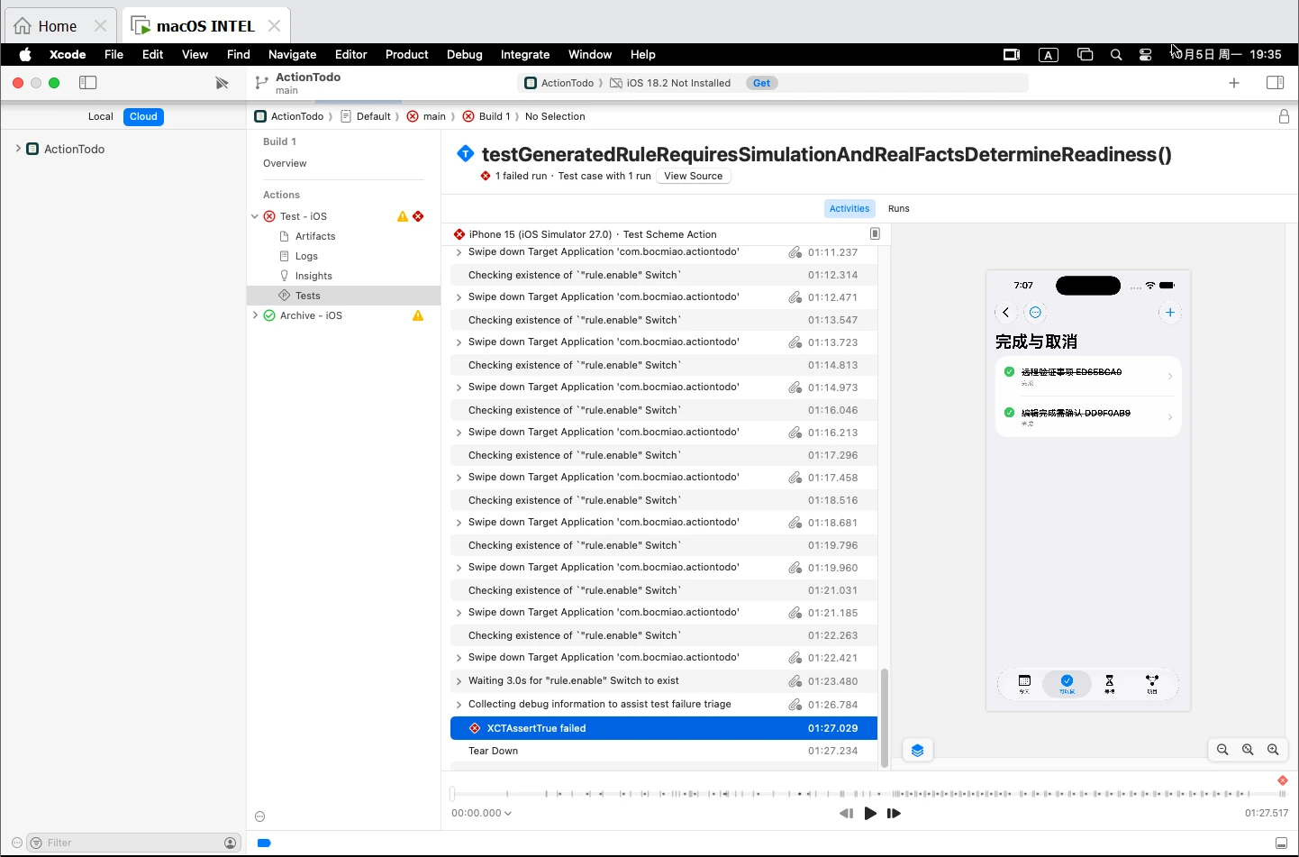Viewport: 1299px width, 857px height.
Task: Expand the ActionTodo tree item
Action: 18,149
